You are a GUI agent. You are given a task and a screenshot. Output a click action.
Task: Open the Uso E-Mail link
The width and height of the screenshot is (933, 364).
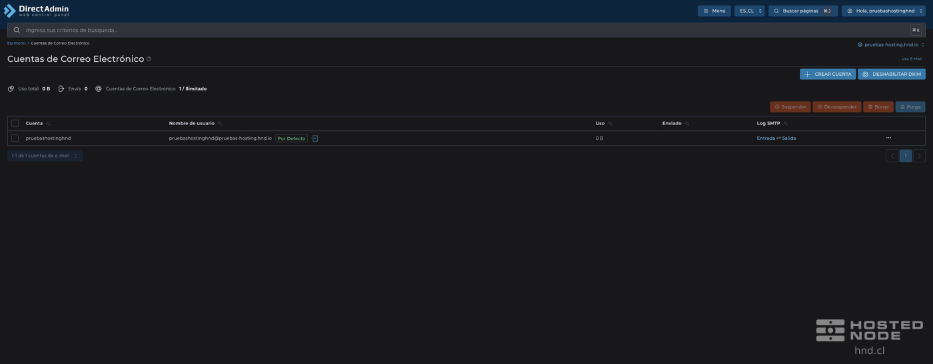[x=912, y=59]
